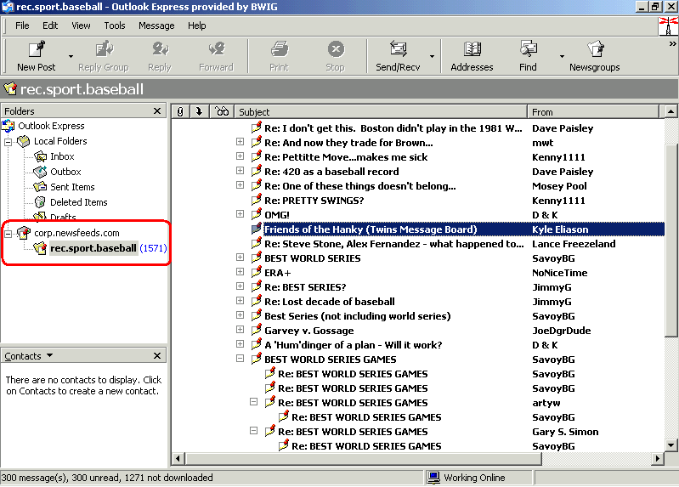Click the Friends of the Hanky message icon
The width and height of the screenshot is (679, 487).
coord(257,229)
